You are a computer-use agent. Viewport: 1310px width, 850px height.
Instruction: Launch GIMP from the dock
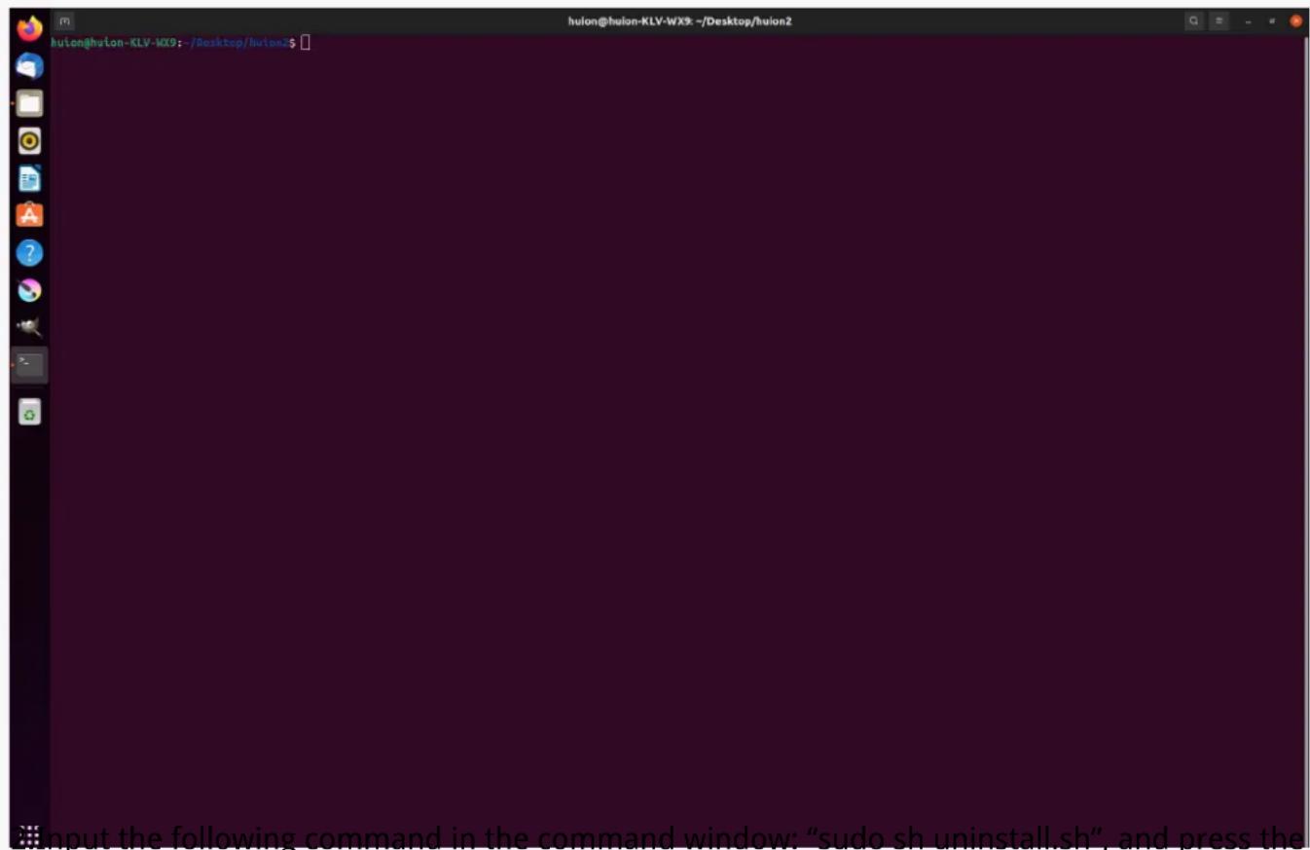(30, 327)
